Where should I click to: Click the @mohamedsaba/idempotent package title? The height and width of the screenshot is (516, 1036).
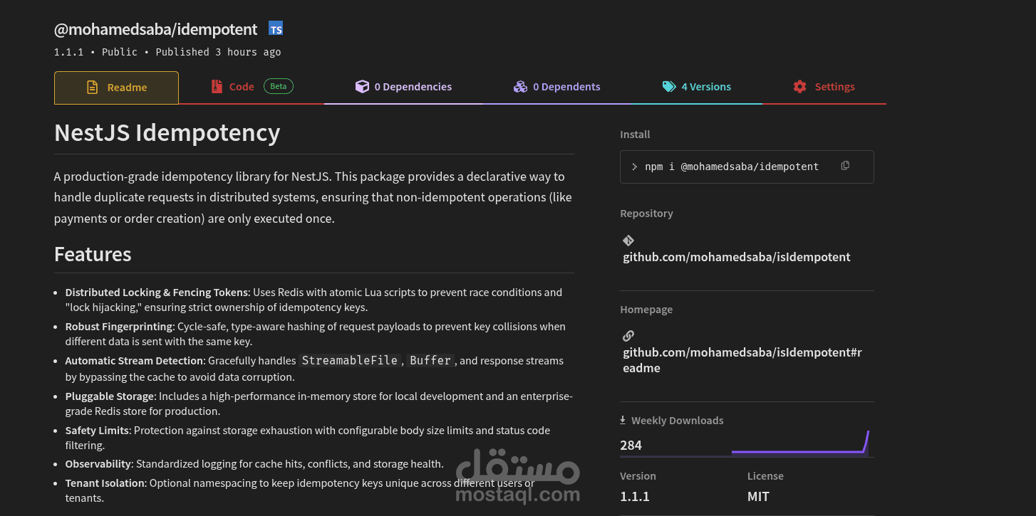[155, 29]
